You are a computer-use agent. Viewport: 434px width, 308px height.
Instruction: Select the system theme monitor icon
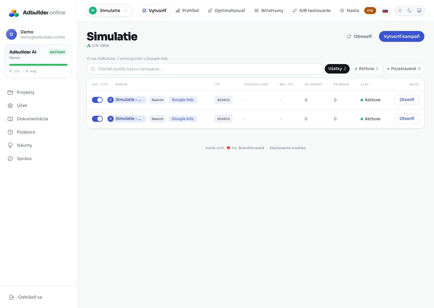coord(419,11)
